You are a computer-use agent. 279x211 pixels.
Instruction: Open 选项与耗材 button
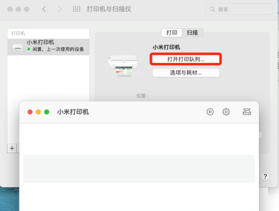tap(186, 73)
